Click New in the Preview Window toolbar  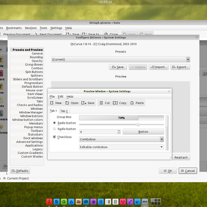tap(56, 103)
